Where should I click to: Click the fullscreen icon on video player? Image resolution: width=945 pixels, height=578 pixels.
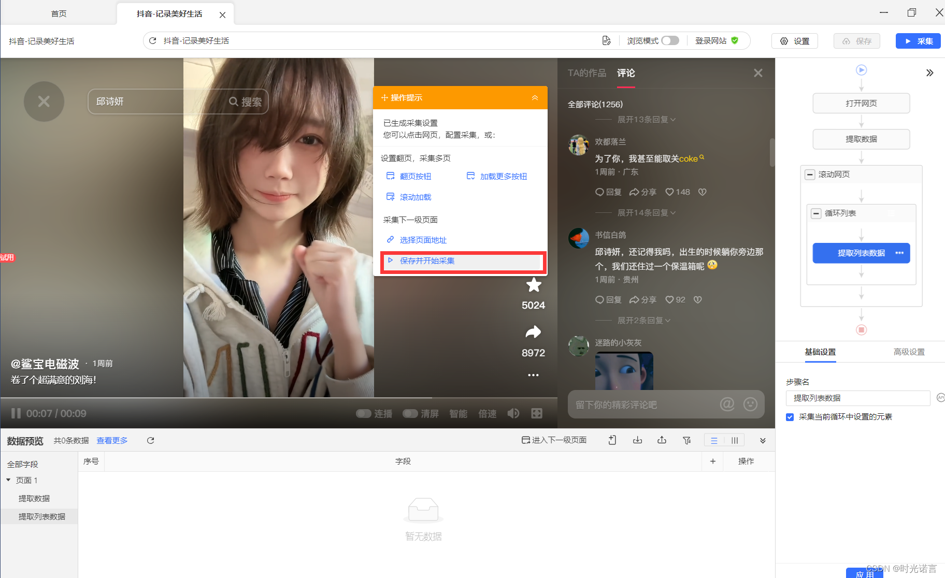click(x=537, y=413)
